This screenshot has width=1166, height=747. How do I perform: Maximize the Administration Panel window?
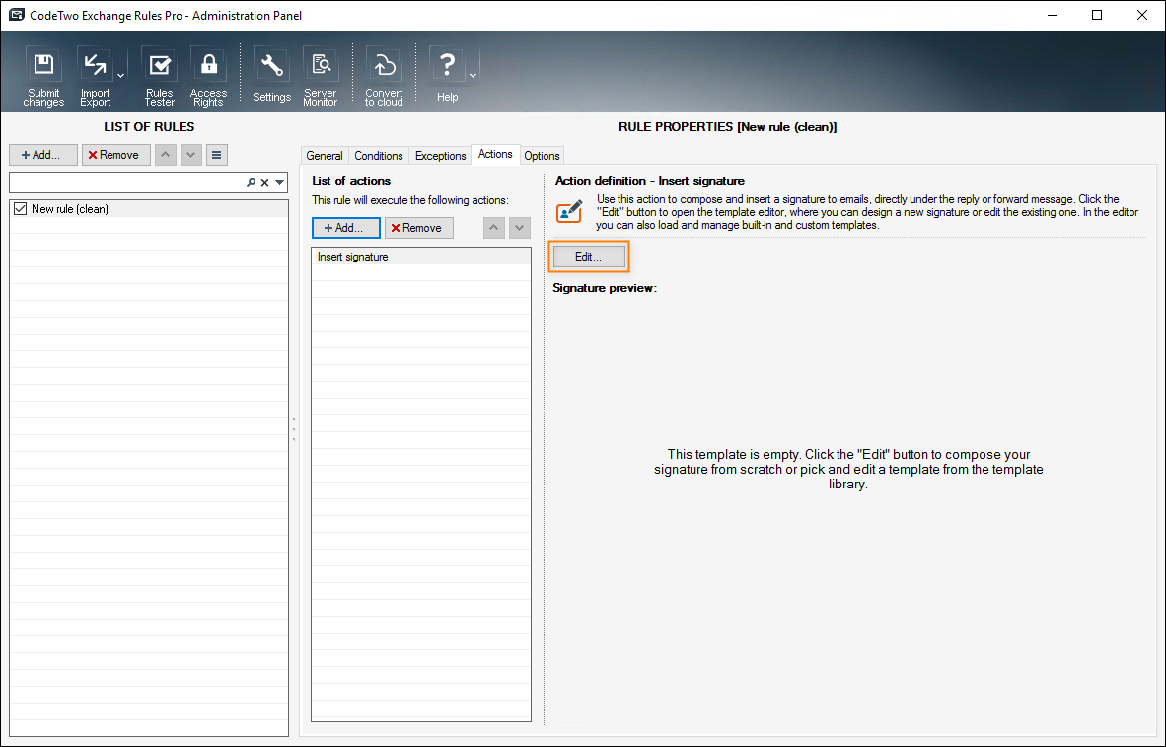[1097, 15]
